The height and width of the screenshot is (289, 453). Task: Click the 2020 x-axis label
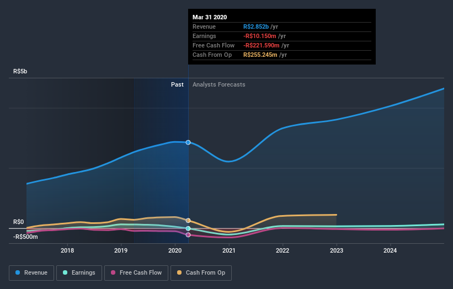coord(175,250)
